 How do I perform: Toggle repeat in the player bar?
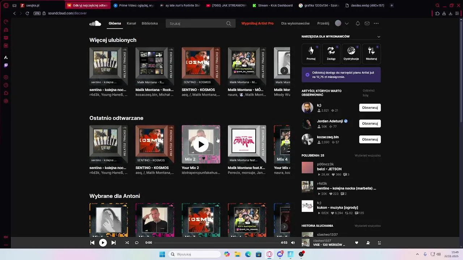137,243
